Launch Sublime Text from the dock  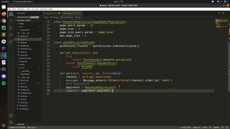pyautogui.click(x=4, y=35)
